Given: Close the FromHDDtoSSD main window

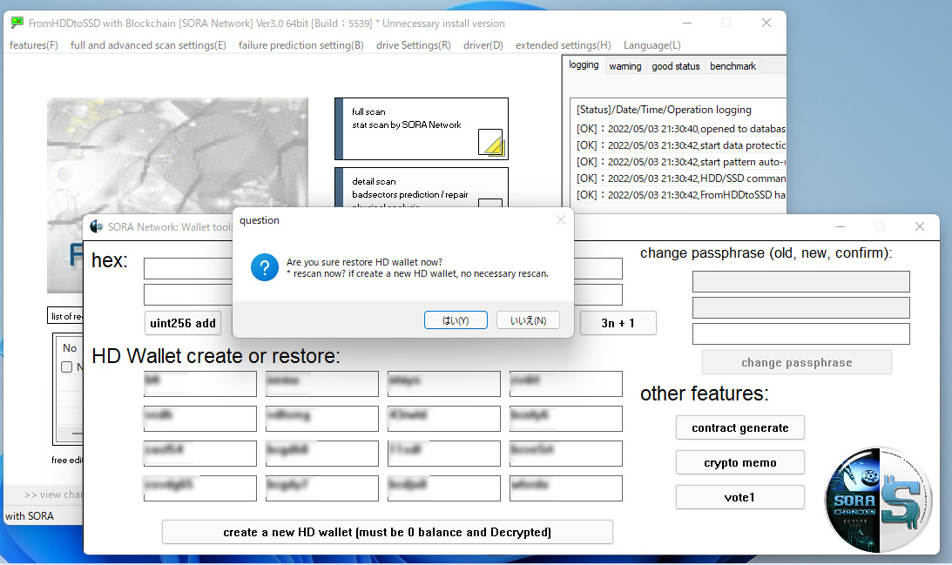Looking at the screenshot, I should point(766,23).
